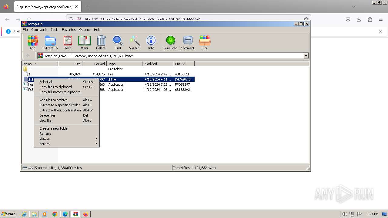The image size is (388, 218).
Task: Choose Extract without confirmation
Action: (67, 110)
